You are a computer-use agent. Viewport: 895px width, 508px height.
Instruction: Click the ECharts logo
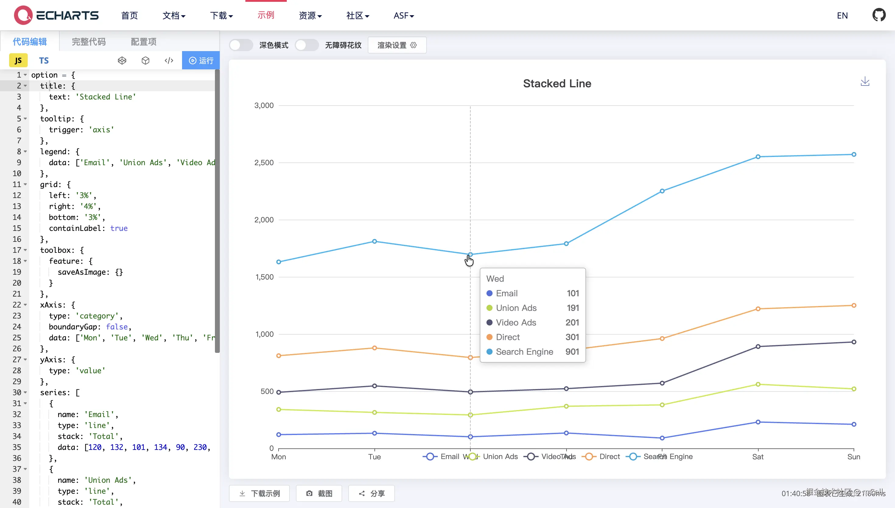point(56,15)
